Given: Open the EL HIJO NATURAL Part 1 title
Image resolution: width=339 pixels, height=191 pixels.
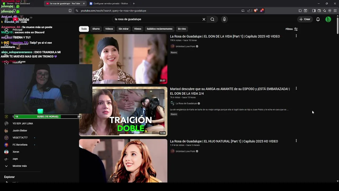Looking at the screenshot, I should [224, 141].
